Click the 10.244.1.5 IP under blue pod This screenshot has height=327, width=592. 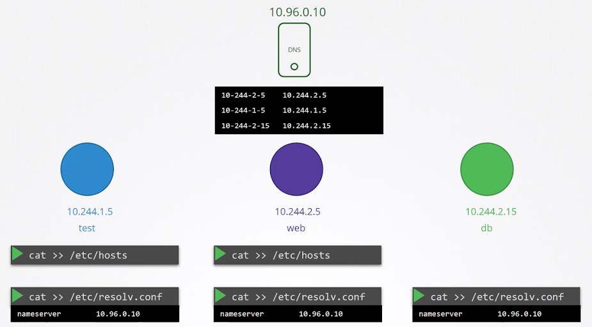point(90,211)
